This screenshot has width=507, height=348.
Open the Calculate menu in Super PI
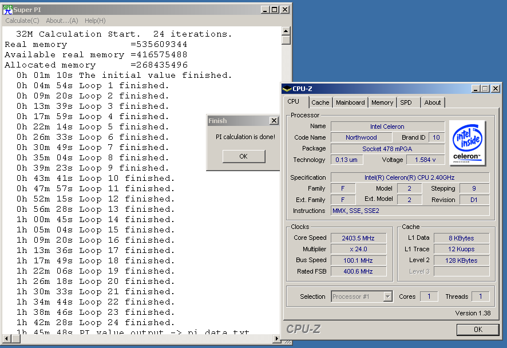[22, 21]
